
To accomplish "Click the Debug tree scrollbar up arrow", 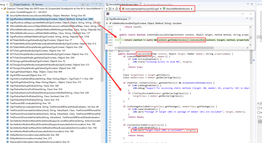I will (102, 9).
